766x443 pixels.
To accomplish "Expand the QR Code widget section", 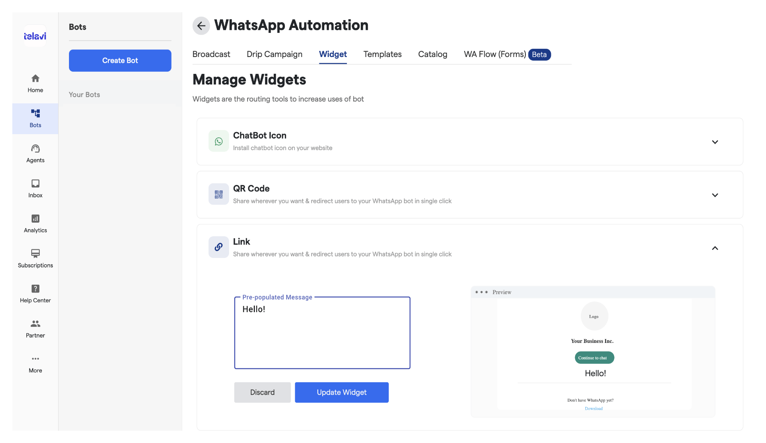I will click(x=715, y=195).
